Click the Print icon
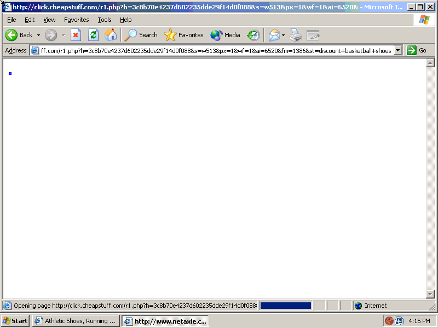438x328 pixels. click(296, 35)
